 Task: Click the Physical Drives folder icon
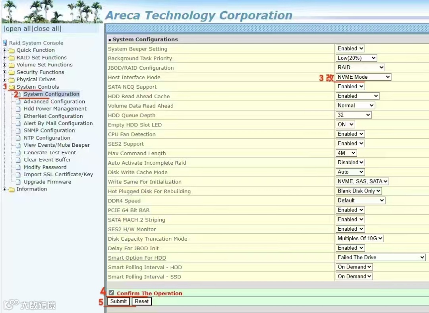coord(12,80)
